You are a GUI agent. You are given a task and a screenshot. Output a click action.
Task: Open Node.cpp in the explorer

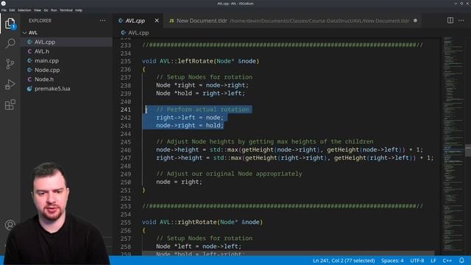pyautogui.click(x=47, y=70)
